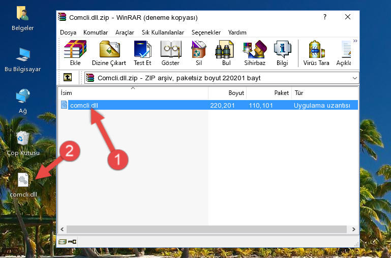
Task: Click the comcli.dll file icon in list
Action: [x=64, y=105]
